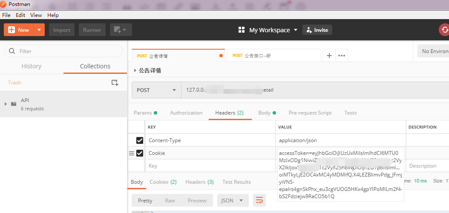Select the Pretty response view
Viewport: 449px width, 213px height.
pos(145,200)
